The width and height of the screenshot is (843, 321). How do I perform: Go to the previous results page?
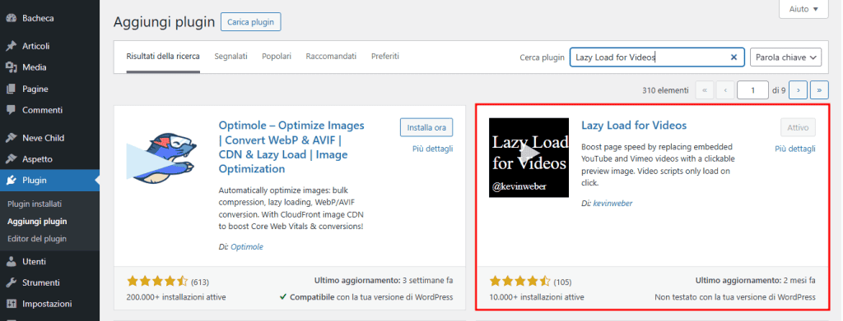click(x=725, y=90)
